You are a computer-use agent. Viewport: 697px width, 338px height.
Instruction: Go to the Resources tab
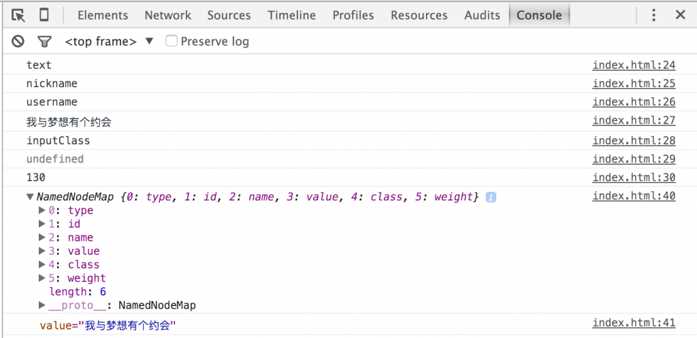419,15
